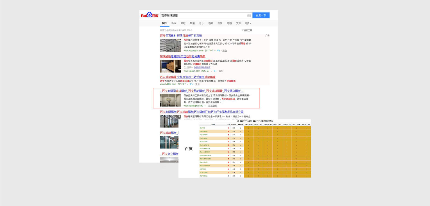Viewport: 430px width, 206px height.
Task: Click 评价 next to the first ad result
Action: (x=224, y=50)
